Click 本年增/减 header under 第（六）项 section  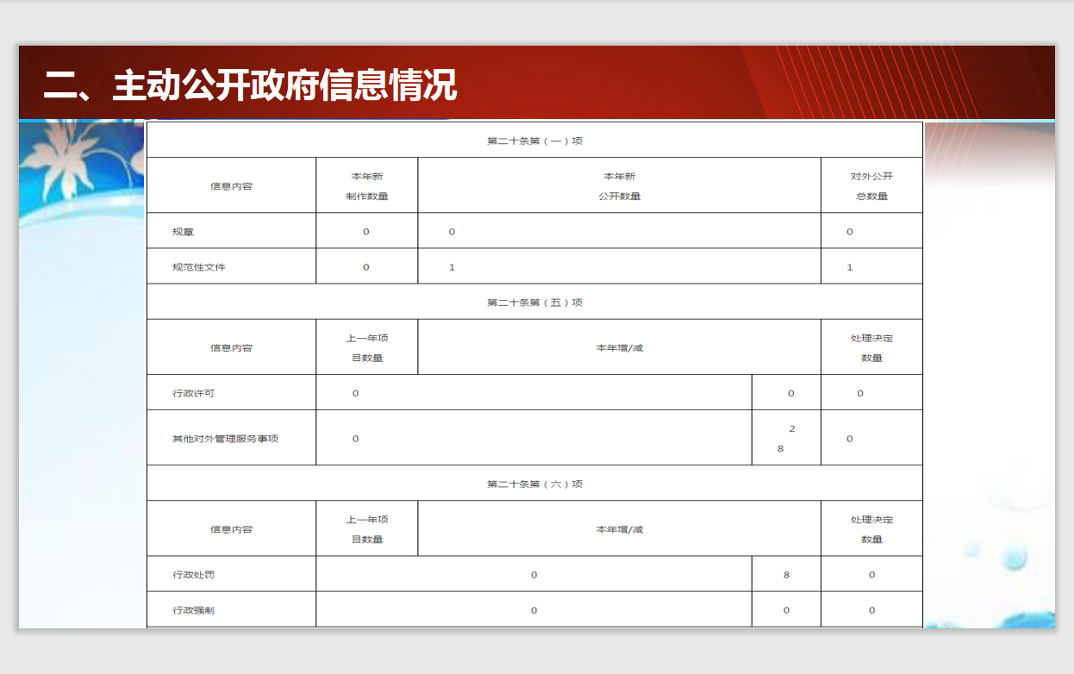619,529
